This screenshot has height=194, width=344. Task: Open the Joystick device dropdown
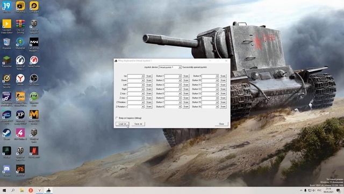(x=170, y=67)
